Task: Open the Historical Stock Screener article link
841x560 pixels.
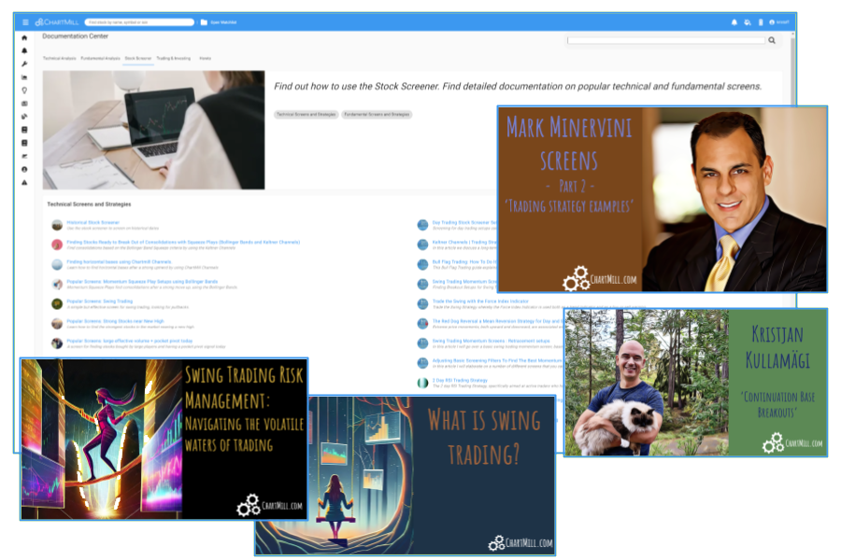Action: pyautogui.click(x=93, y=223)
